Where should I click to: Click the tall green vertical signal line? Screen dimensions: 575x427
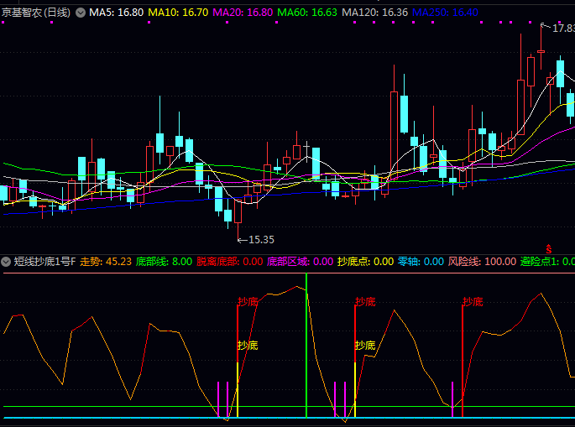click(x=306, y=344)
